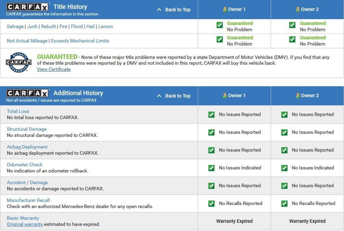The width and height of the screenshot is (344, 231).
Task: Click Back to Top in Additional History
Action: [x=174, y=96]
